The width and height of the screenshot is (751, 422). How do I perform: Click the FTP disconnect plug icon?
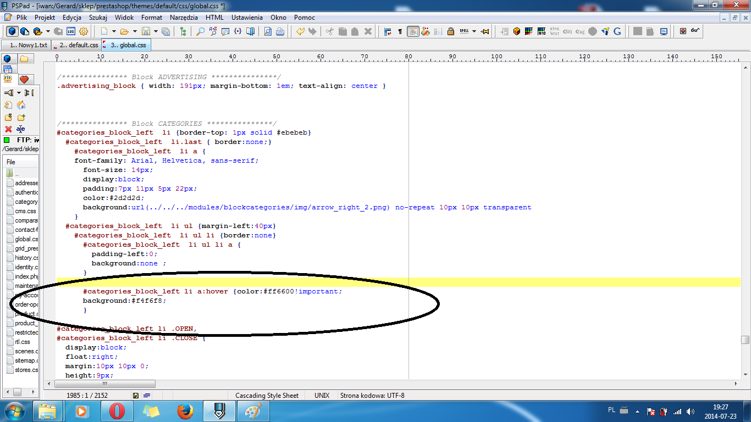(29, 93)
